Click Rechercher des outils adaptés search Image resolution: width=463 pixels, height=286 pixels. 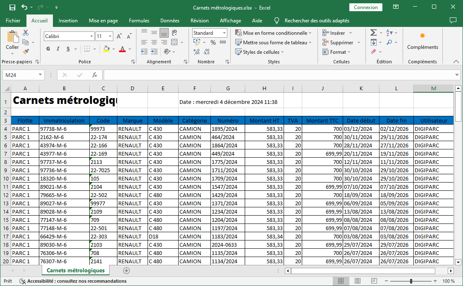tap(317, 20)
